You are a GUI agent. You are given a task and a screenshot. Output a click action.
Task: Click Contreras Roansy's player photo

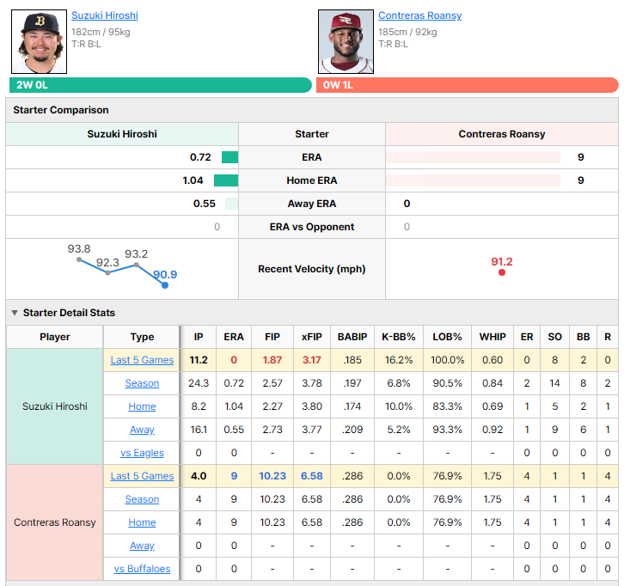click(x=346, y=42)
